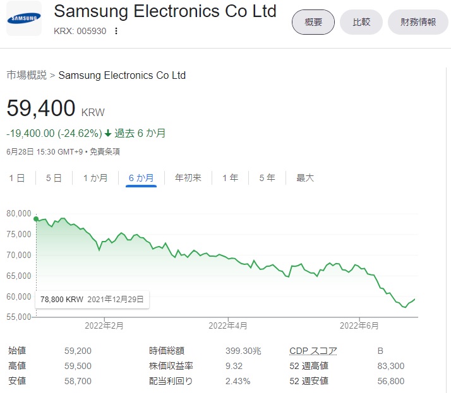This screenshot has width=451, height=393.
Task: Click the 2022年4月 label on the chart axis
Action: 228,326
